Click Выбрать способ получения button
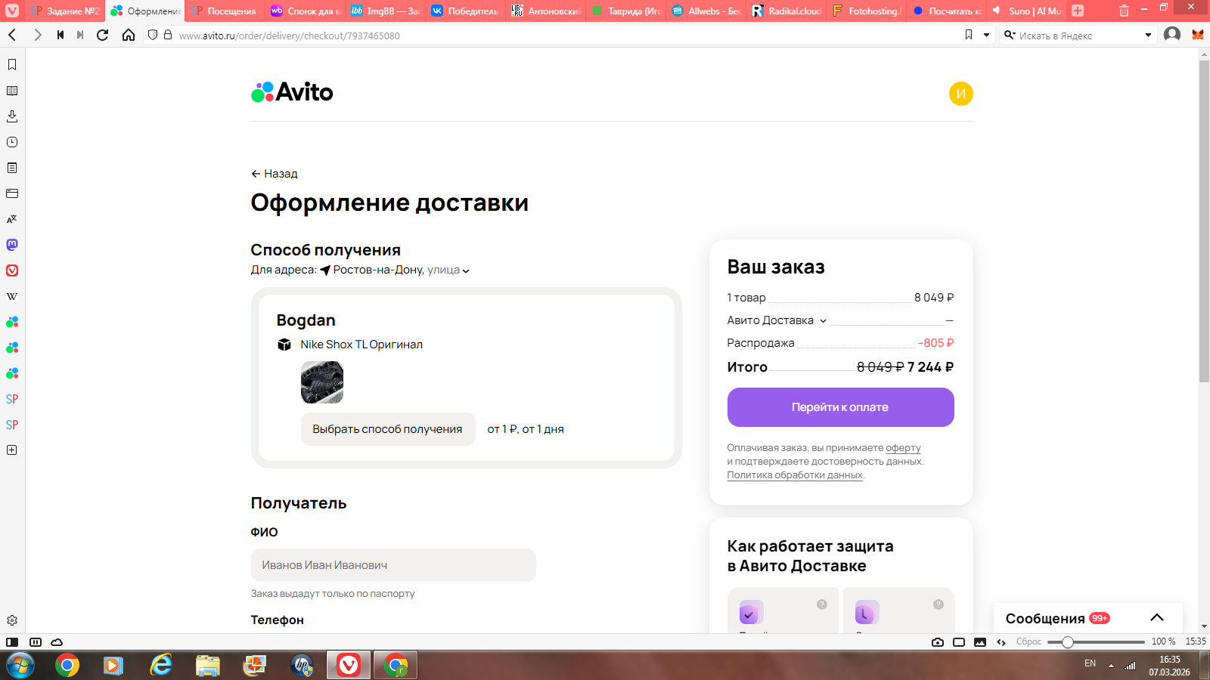Viewport: 1210px width, 680px height. click(388, 429)
